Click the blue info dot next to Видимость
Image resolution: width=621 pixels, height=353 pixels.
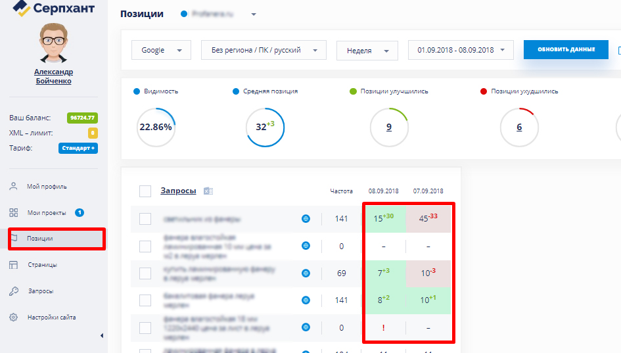(136, 91)
